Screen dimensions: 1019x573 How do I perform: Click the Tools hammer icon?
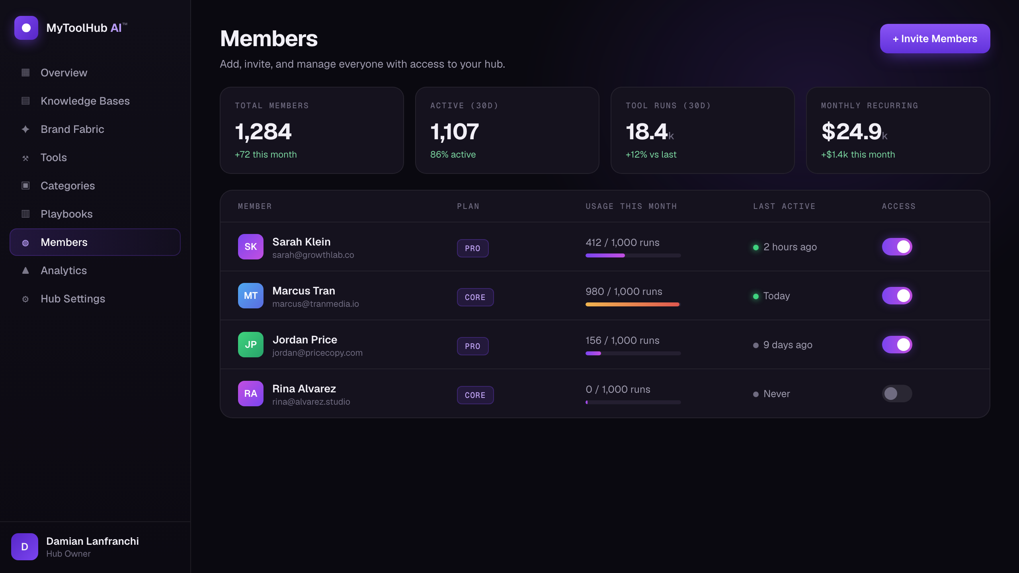tap(25, 158)
